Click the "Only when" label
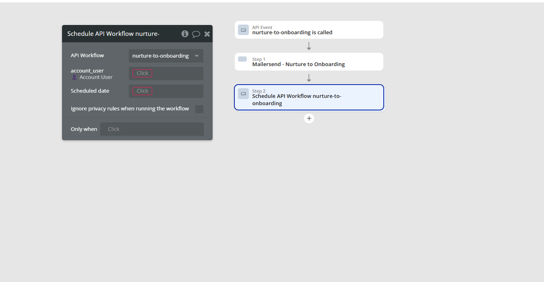 [84, 129]
